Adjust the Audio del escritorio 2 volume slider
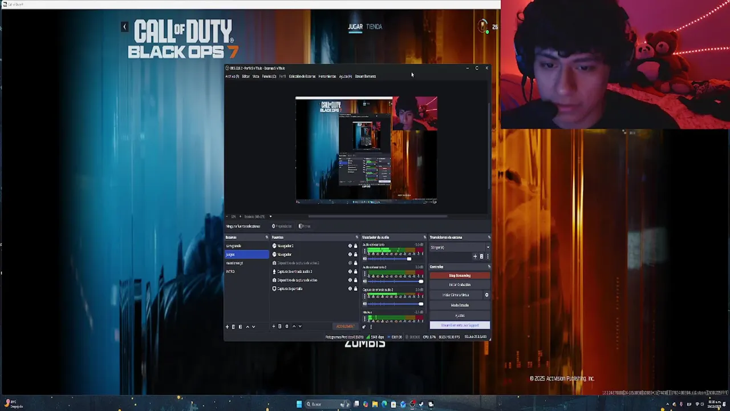The width and height of the screenshot is (730, 411). tap(395, 281)
